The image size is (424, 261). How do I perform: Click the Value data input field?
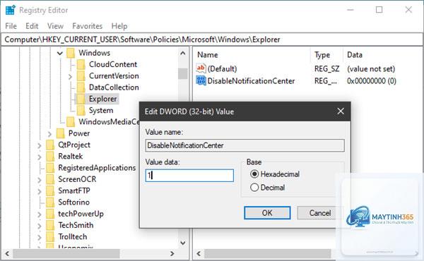click(189, 176)
